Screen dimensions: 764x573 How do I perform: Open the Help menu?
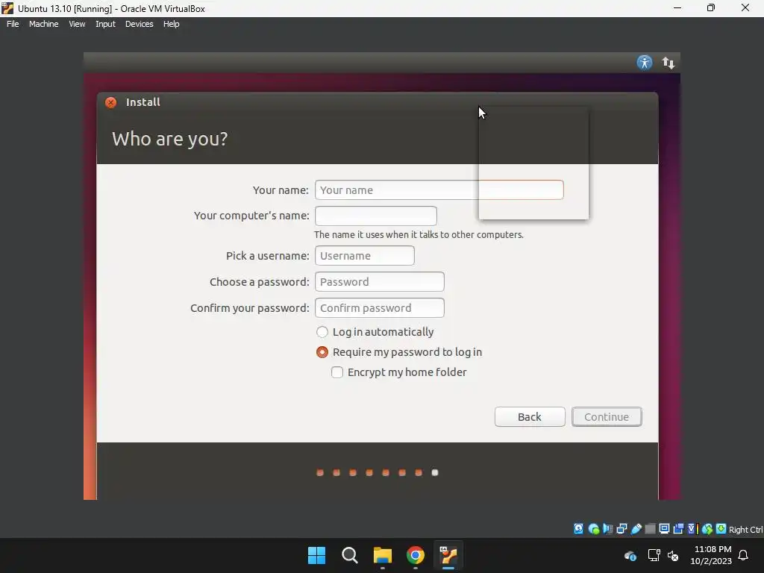(x=171, y=24)
